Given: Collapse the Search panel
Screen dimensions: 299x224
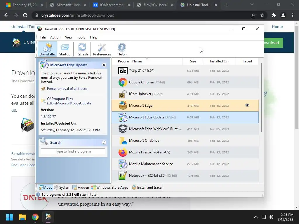Looking at the screenshot, I should tap(104, 142).
